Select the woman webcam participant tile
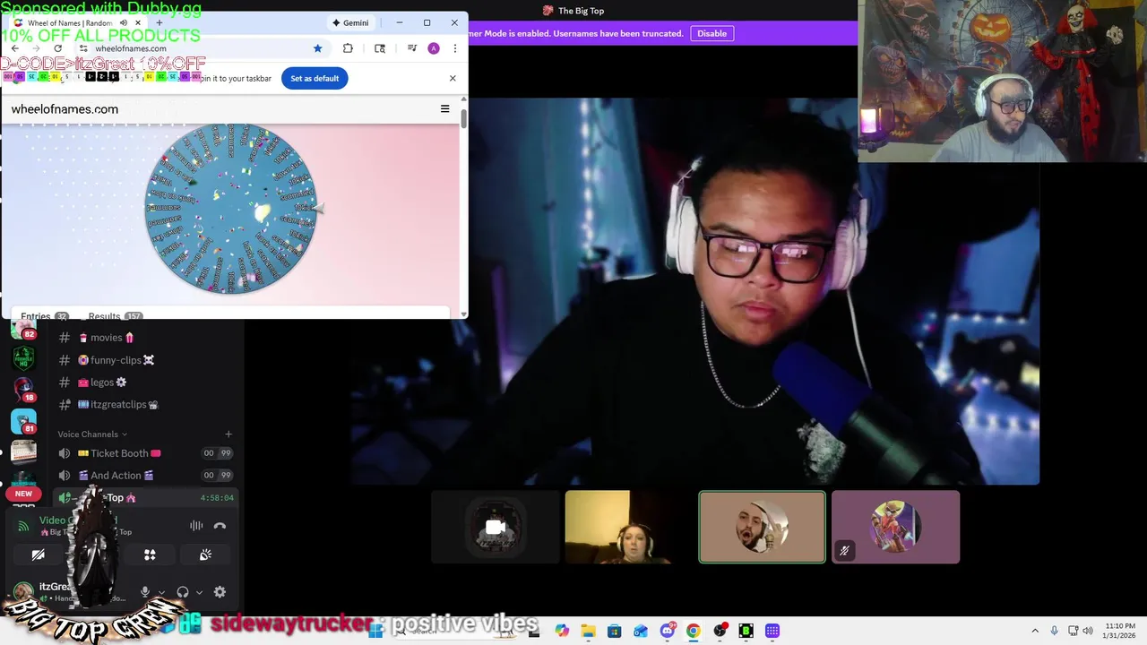 (629, 528)
